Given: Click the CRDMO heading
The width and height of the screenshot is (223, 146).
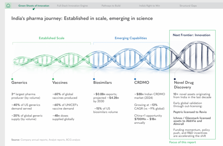Looking at the screenshot, I should click(142, 83).
